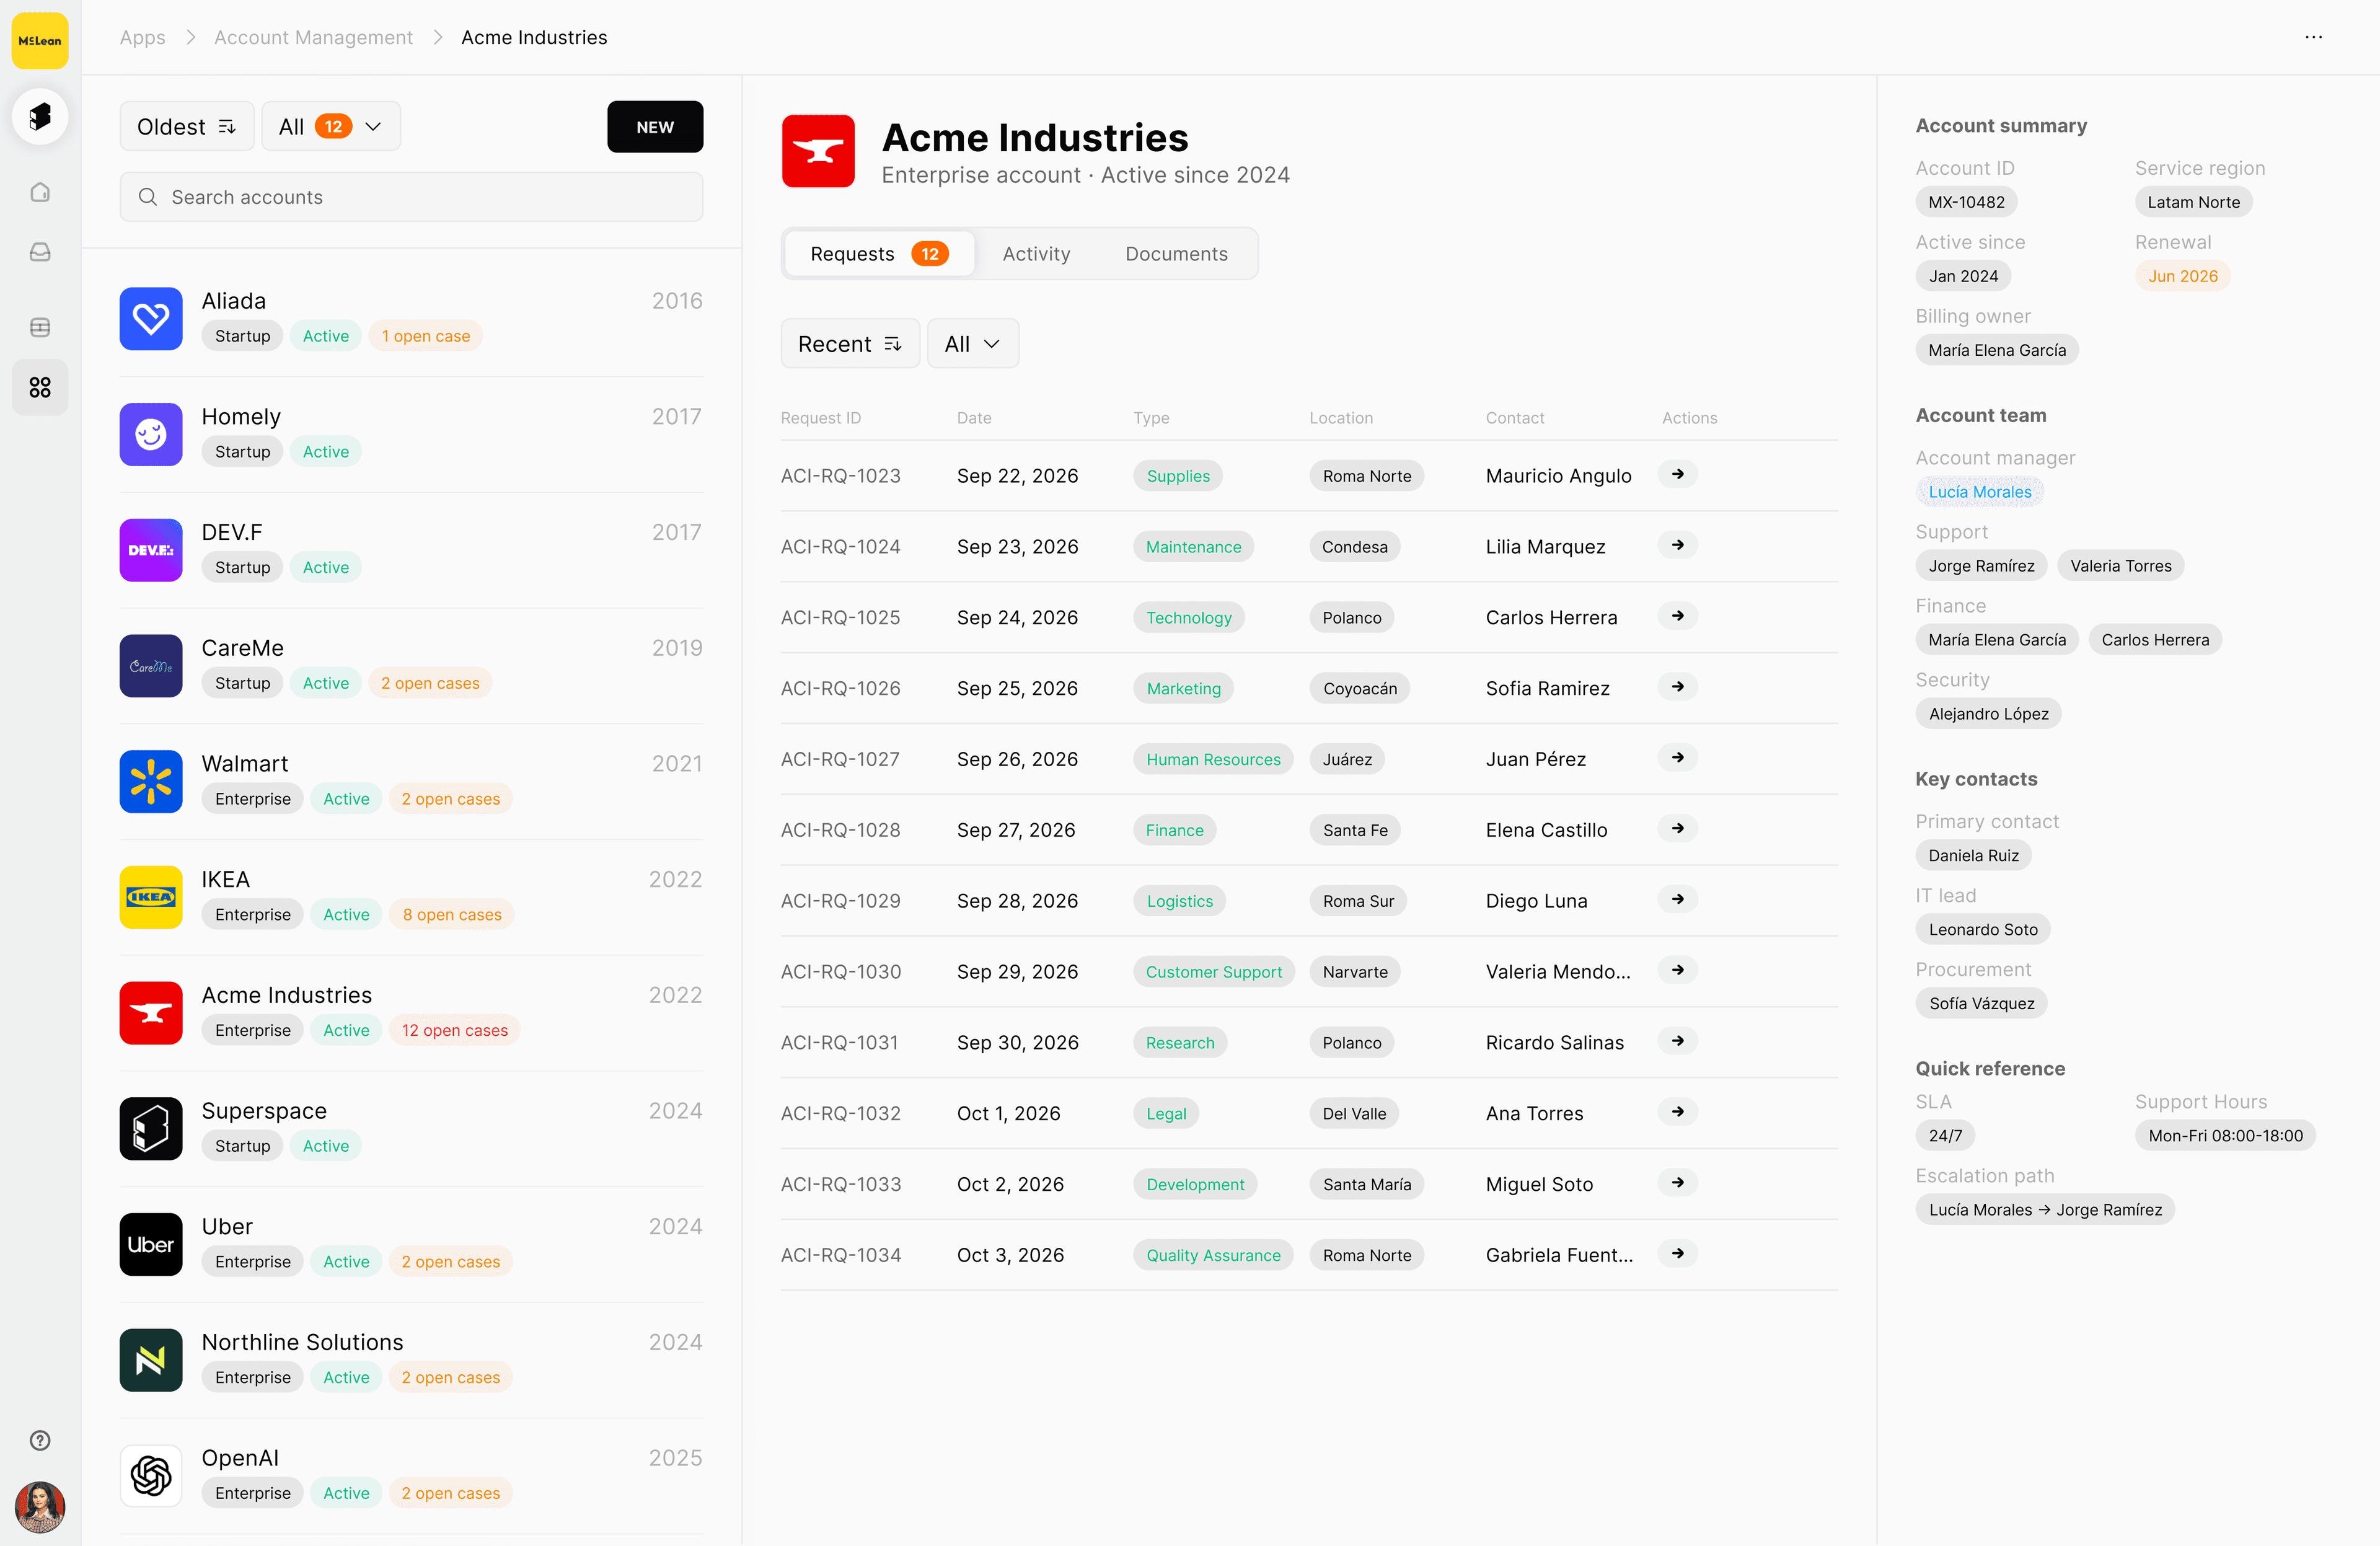The width and height of the screenshot is (2380, 1546).
Task: Click Lucía Morales account manager link
Action: click(x=1979, y=492)
